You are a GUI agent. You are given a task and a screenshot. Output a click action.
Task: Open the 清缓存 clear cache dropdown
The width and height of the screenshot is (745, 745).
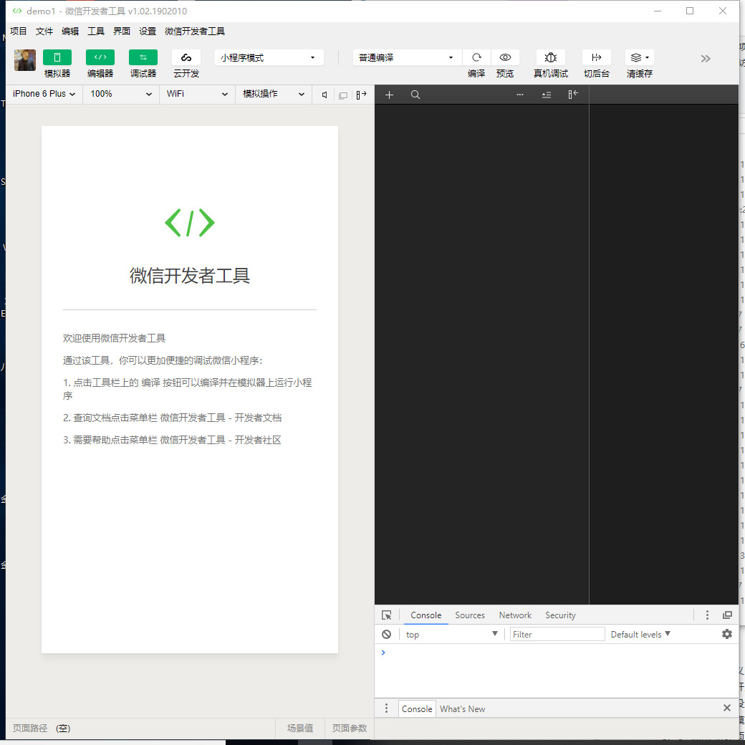(640, 57)
